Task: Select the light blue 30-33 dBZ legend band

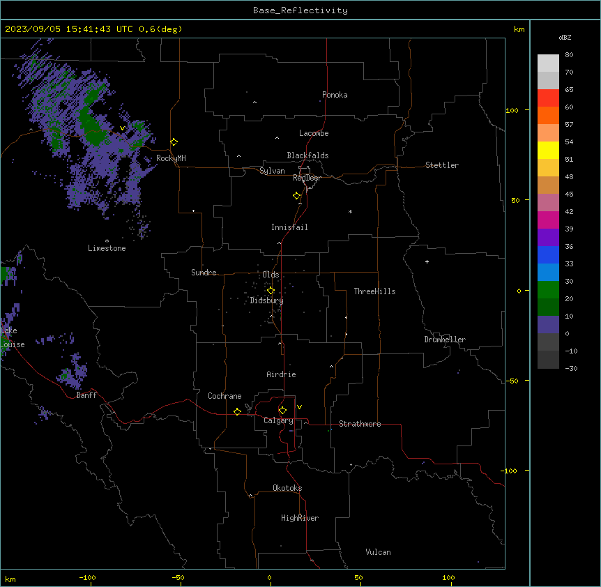Action: coord(548,272)
